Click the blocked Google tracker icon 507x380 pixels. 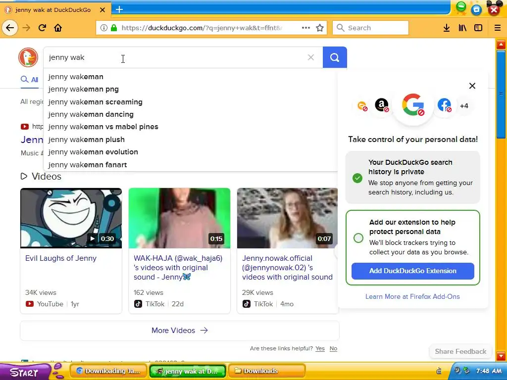(x=413, y=105)
